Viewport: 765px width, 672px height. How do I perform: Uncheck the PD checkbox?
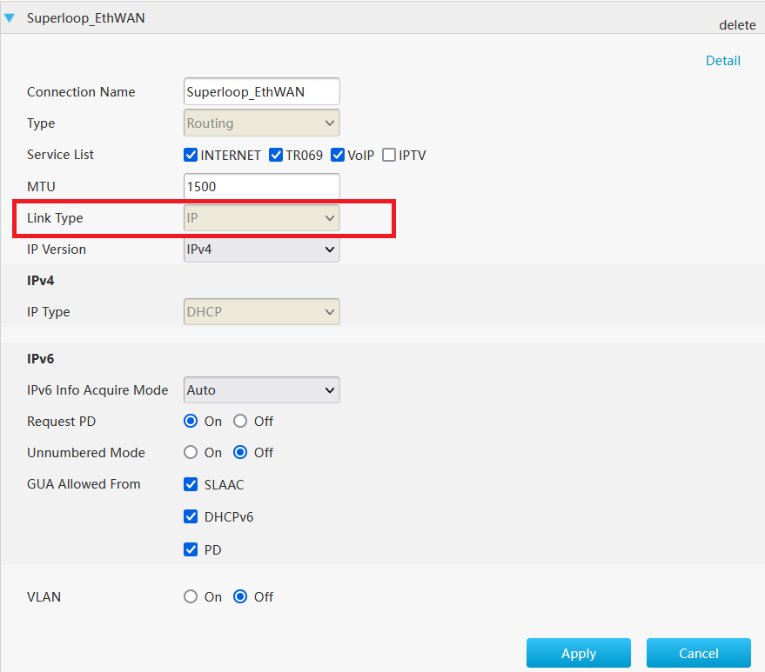click(191, 549)
